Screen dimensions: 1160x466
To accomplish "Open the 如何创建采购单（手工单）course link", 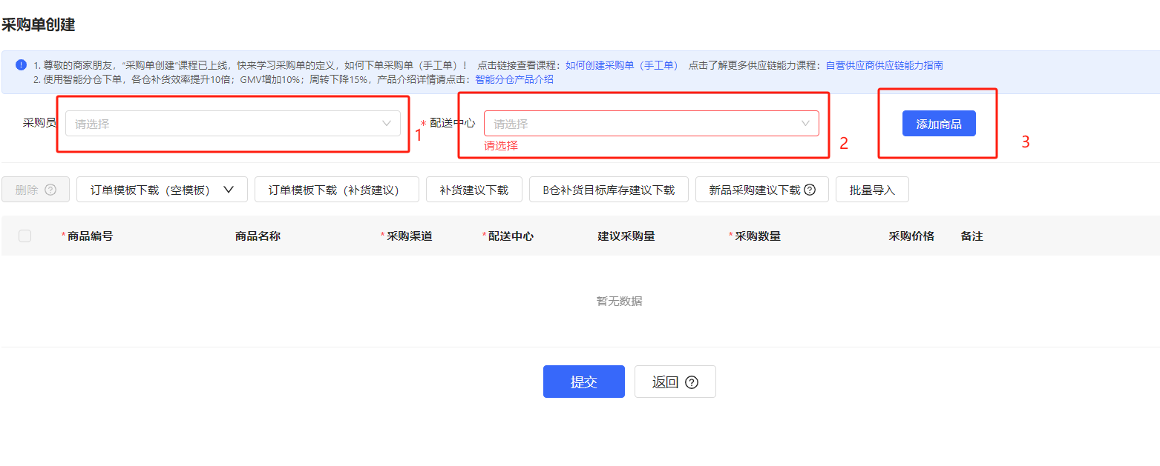I will tap(621, 65).
